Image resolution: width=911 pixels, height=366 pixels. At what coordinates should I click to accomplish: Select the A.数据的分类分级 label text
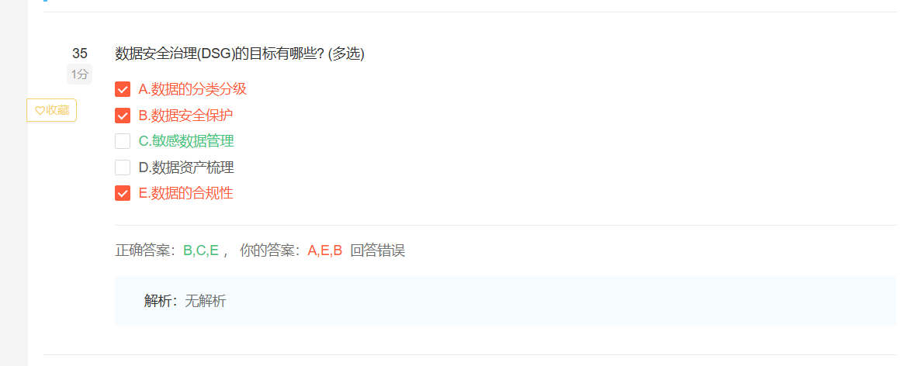point(192,89)
